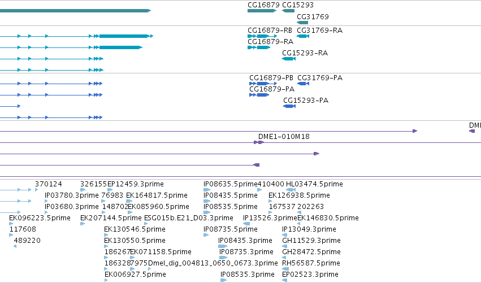Click the CG31769 gene glyph bar

click(x=302, y=23)
